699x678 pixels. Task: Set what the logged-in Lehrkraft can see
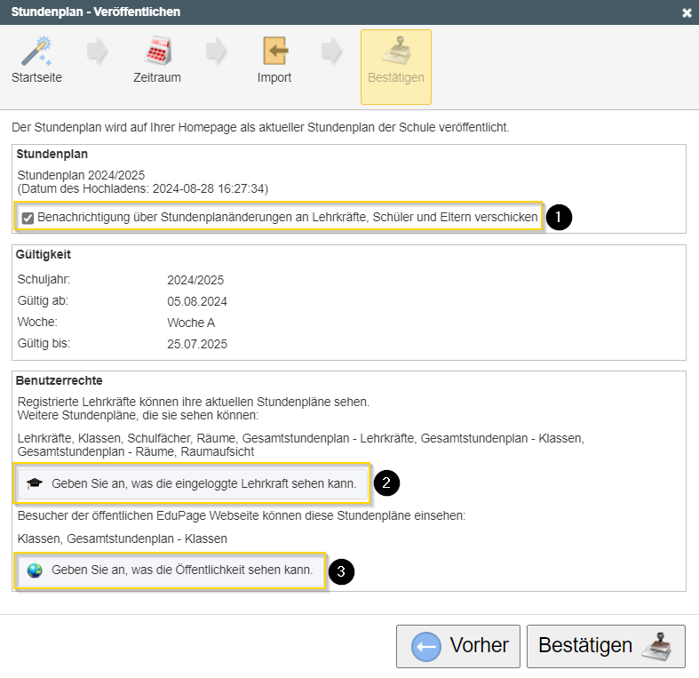[x=203, y=484]
